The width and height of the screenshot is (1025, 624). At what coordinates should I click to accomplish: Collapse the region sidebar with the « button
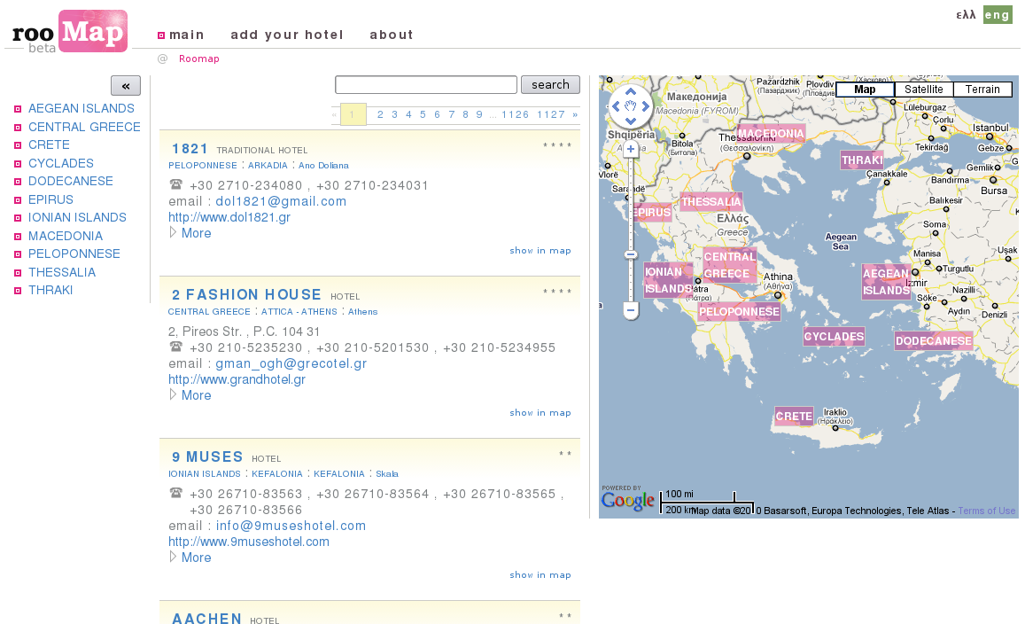coord(126,86)
